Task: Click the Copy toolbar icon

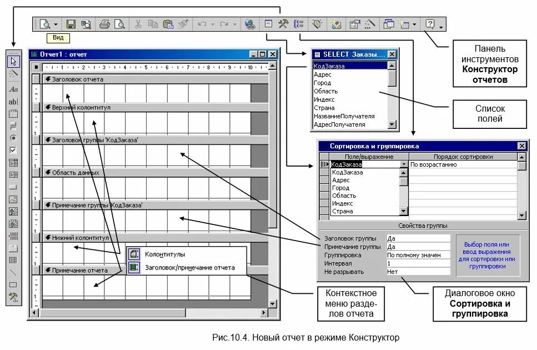Action: 153,24
